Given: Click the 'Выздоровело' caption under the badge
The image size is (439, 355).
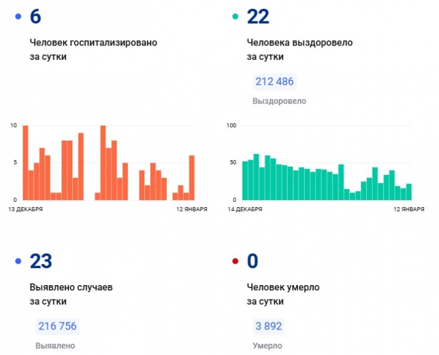Looking at the screenshot, I should [279, 101].
